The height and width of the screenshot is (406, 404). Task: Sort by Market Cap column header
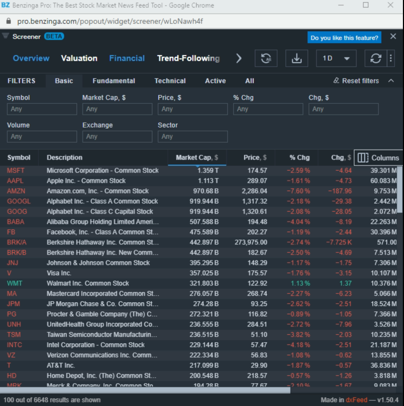pos(197,157)
